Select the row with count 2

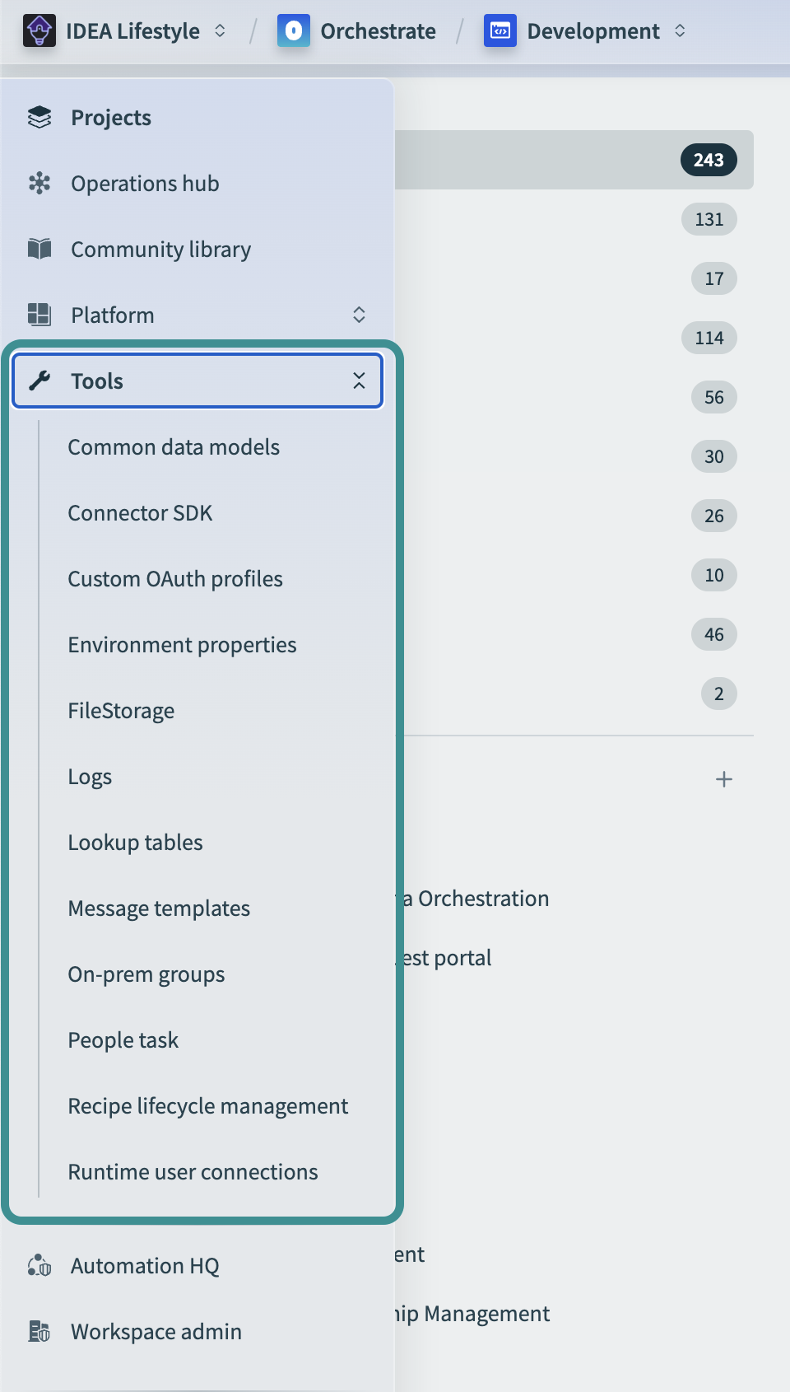point(574,694)
